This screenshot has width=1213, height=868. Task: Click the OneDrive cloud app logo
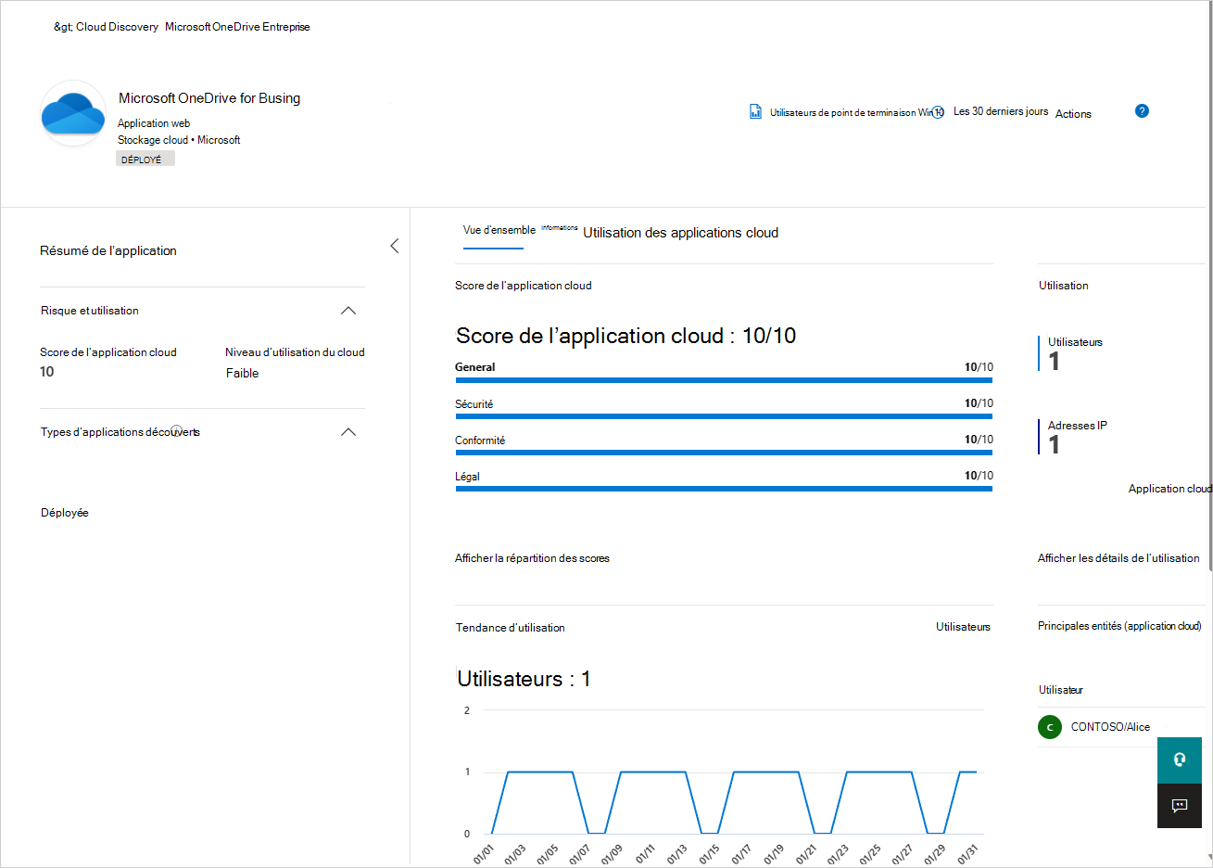[x=73, y=114]
